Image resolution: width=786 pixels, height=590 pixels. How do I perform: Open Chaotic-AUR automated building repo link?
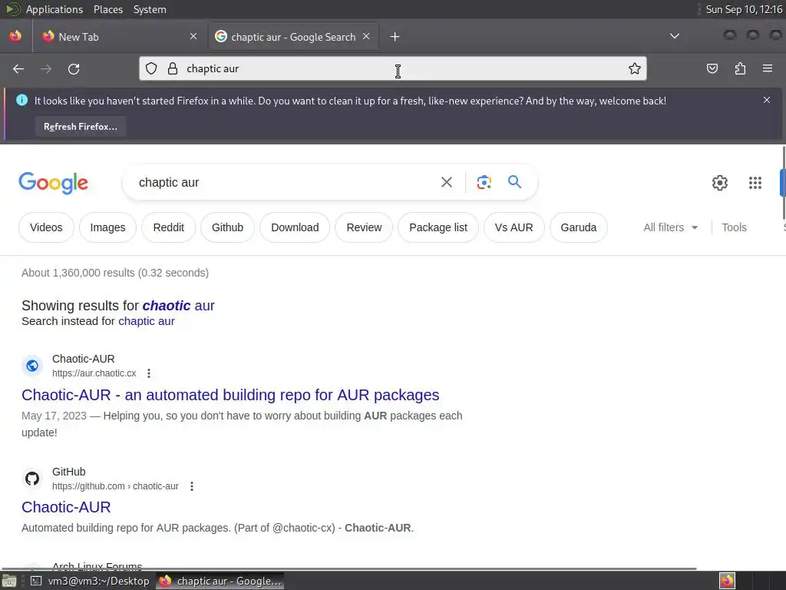click(230, 395)
